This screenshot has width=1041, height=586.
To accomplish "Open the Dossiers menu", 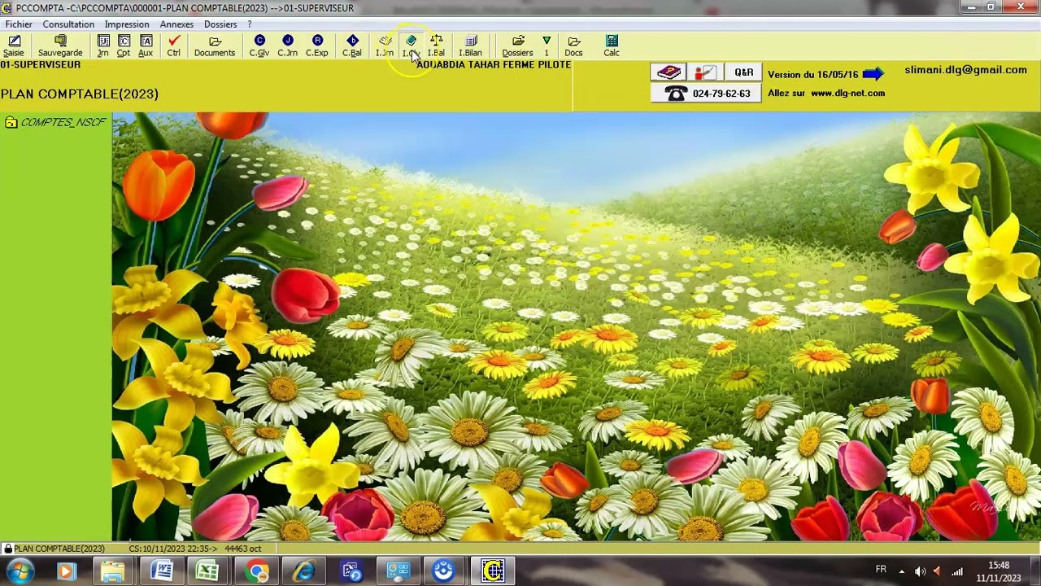I will [x=220, y=24].
